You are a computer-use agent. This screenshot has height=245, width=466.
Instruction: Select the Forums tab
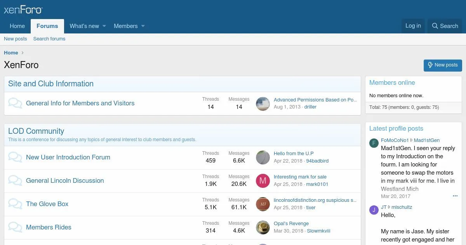coord(47,26)
